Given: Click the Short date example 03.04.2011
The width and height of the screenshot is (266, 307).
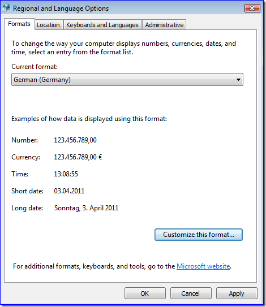Looking at the screenshot, I should pos(69,191).
